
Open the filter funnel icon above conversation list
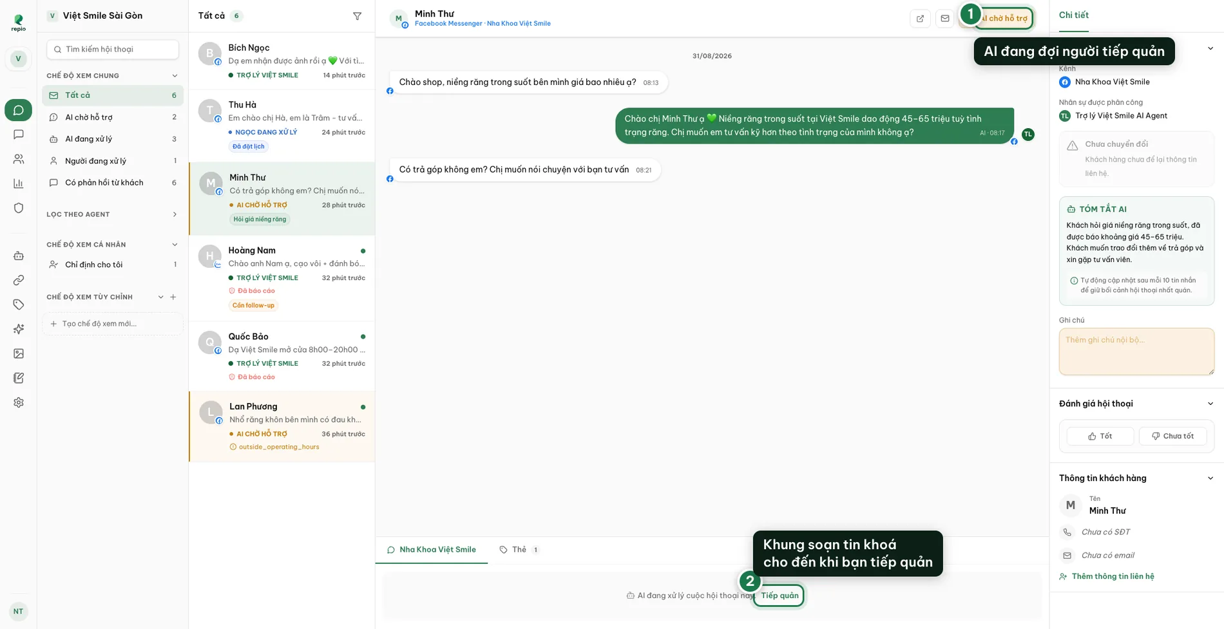click(x=357, y=16)
